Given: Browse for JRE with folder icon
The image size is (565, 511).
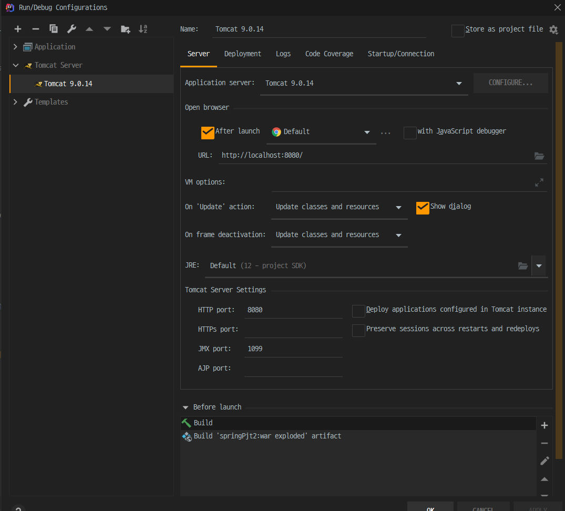Looking at the screenshot, I should tap(523, 266).
